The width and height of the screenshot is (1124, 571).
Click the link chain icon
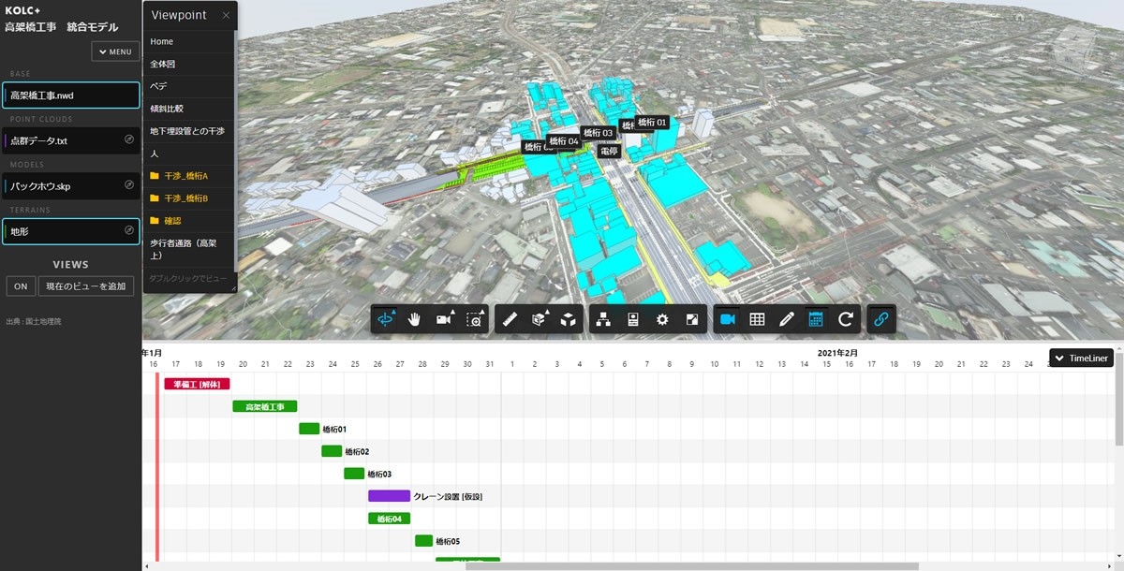880,319
